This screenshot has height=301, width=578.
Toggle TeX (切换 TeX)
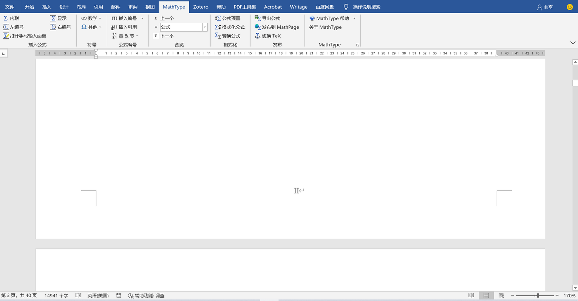pos(268,36)
